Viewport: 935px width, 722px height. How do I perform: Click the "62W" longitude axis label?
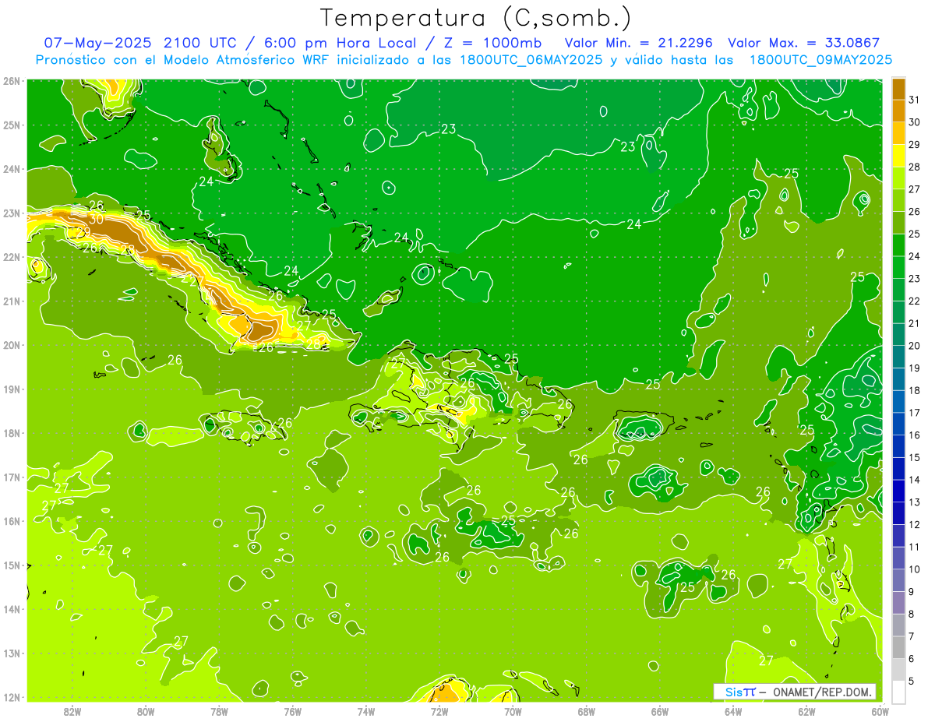(806, 711)
